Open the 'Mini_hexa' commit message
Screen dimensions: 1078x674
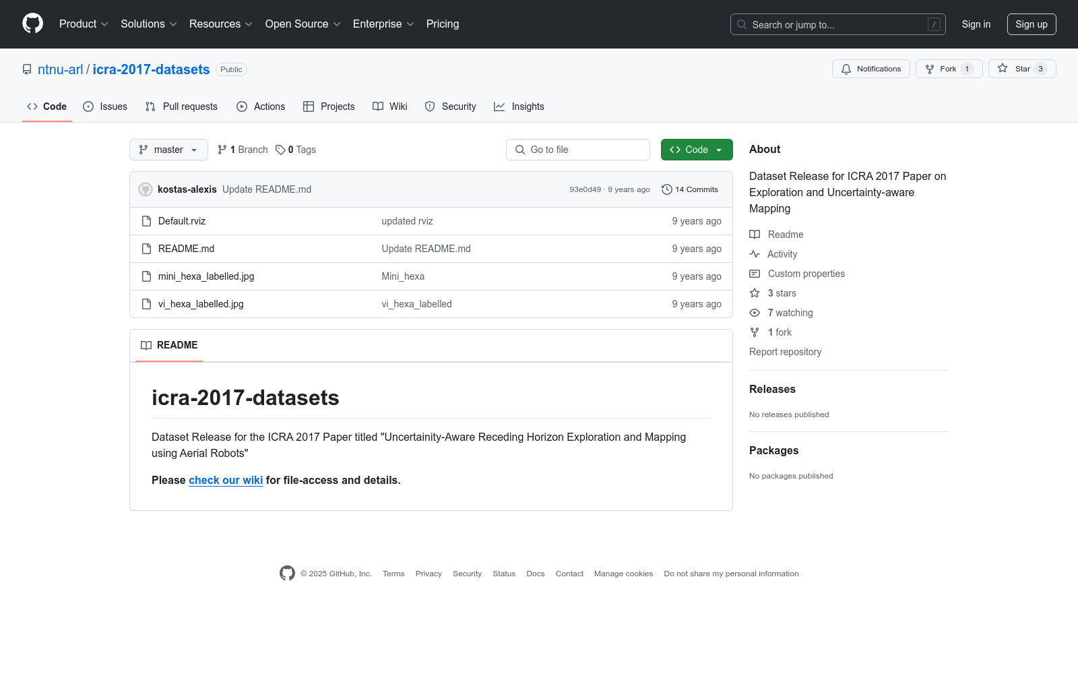[x=403, y=276]
